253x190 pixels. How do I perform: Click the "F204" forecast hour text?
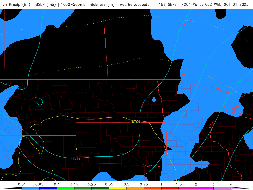tap(187, 4)
